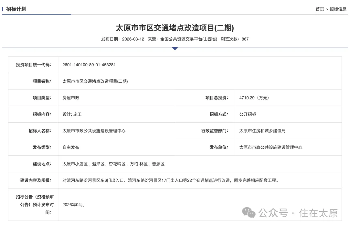Viewport: 349px width, 227px height.
Task: Click publish date 2026-03-12
Action: pyautogui.click(x=133, y=39)
